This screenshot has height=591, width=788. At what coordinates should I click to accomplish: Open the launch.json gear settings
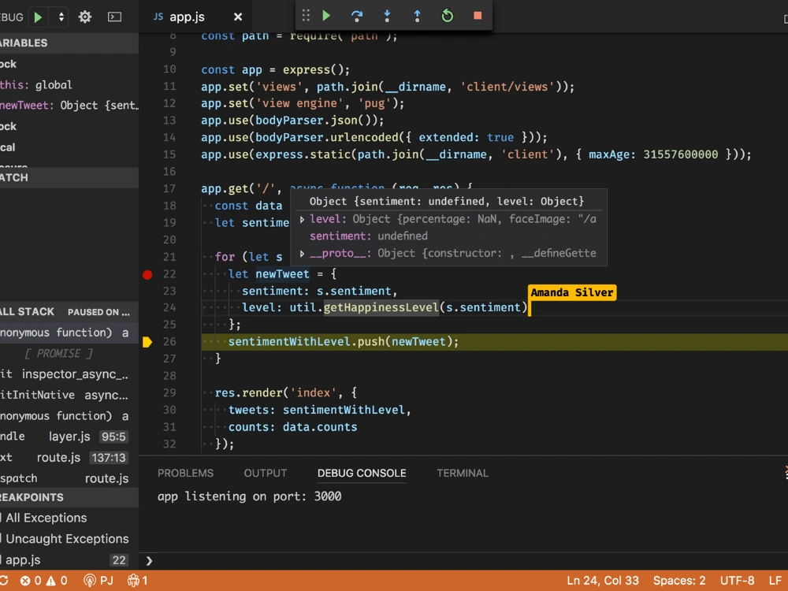click(x=85, y=17)
